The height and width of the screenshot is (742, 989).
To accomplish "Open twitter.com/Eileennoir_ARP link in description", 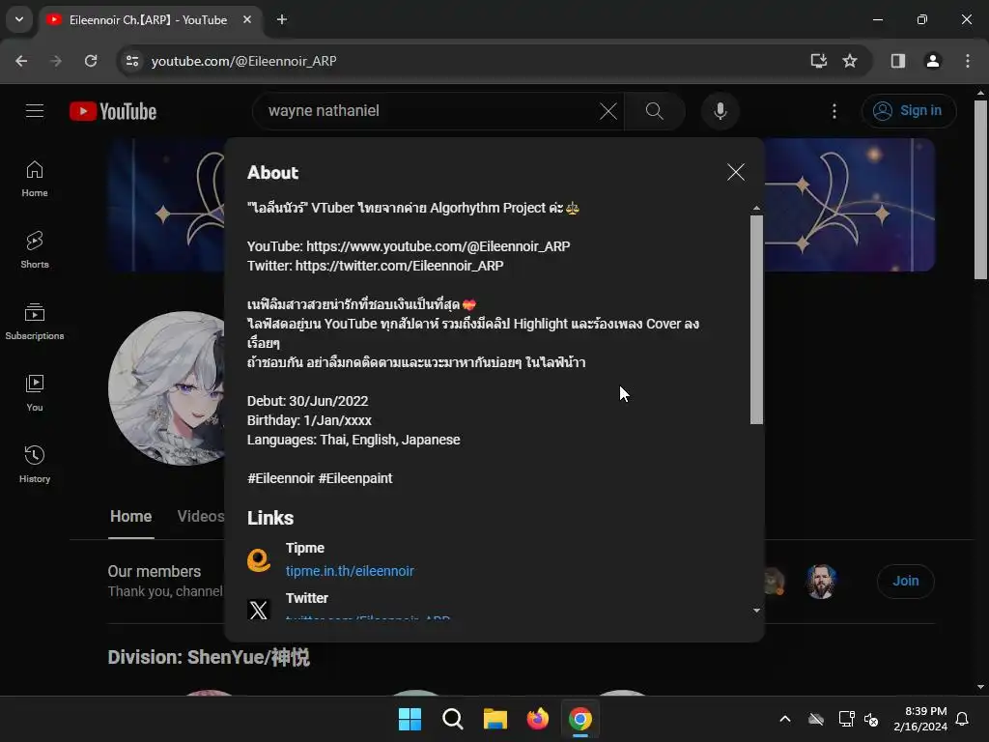I will 399,266.
